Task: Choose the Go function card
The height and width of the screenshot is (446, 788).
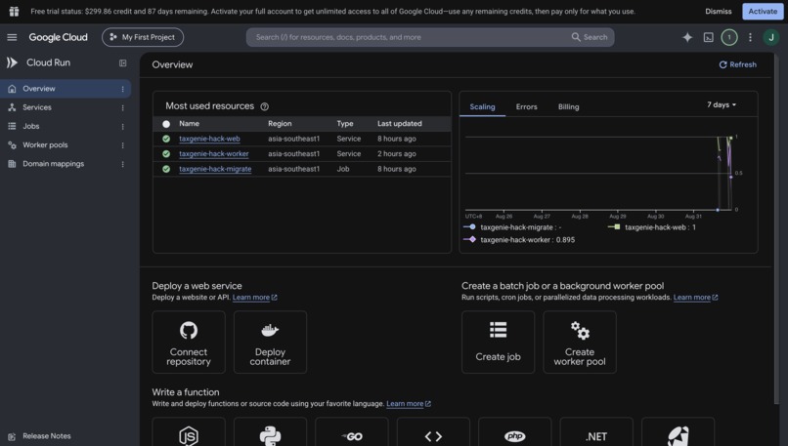Action: pyautogui.click(x=352, y=432)
